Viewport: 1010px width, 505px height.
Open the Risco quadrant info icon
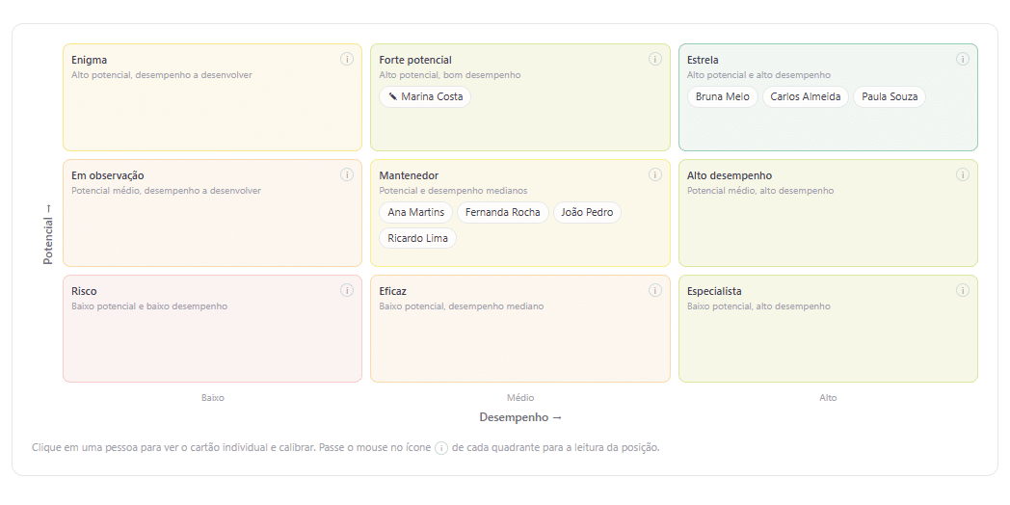click(347, 290)
